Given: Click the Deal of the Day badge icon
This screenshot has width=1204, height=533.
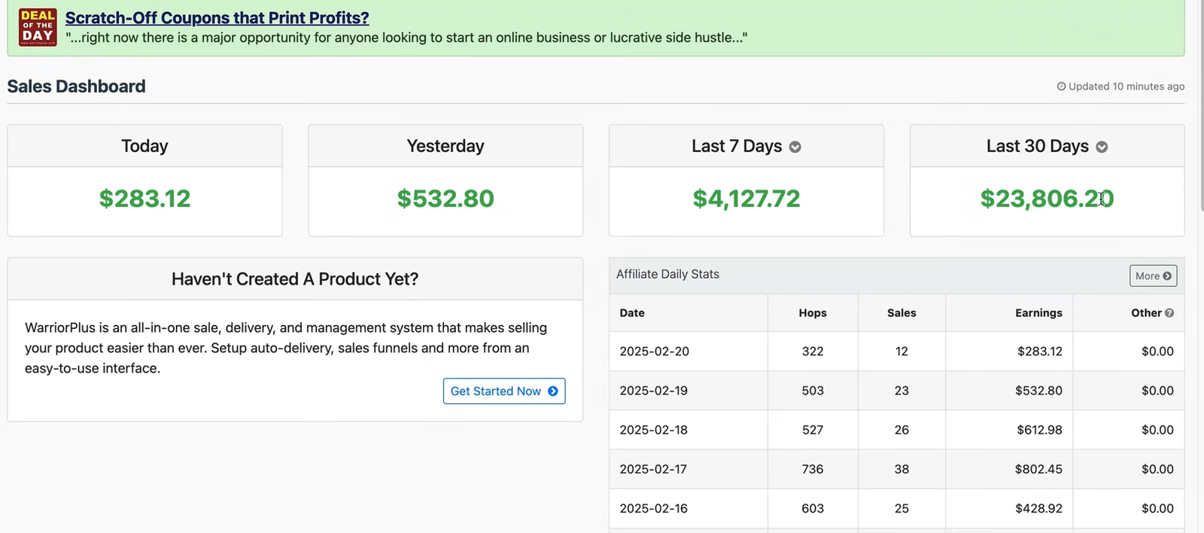Looking at the screenshot, I should [38, 27].
